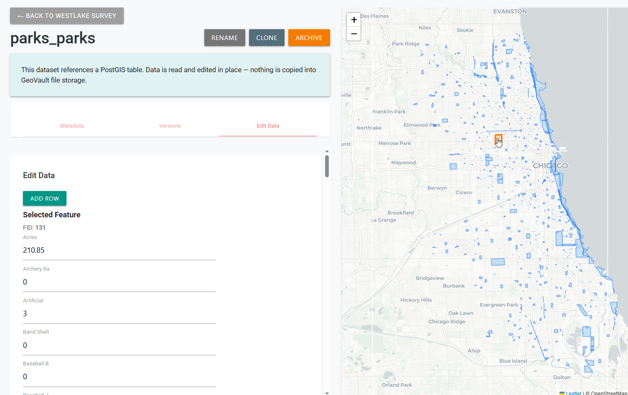Open the Metadata tab
Image resolution: width=628 pixels, height=395 pixels.
72,126
